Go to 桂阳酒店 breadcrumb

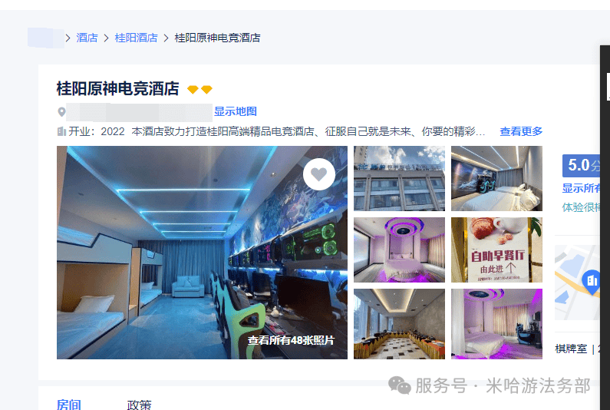136,38
